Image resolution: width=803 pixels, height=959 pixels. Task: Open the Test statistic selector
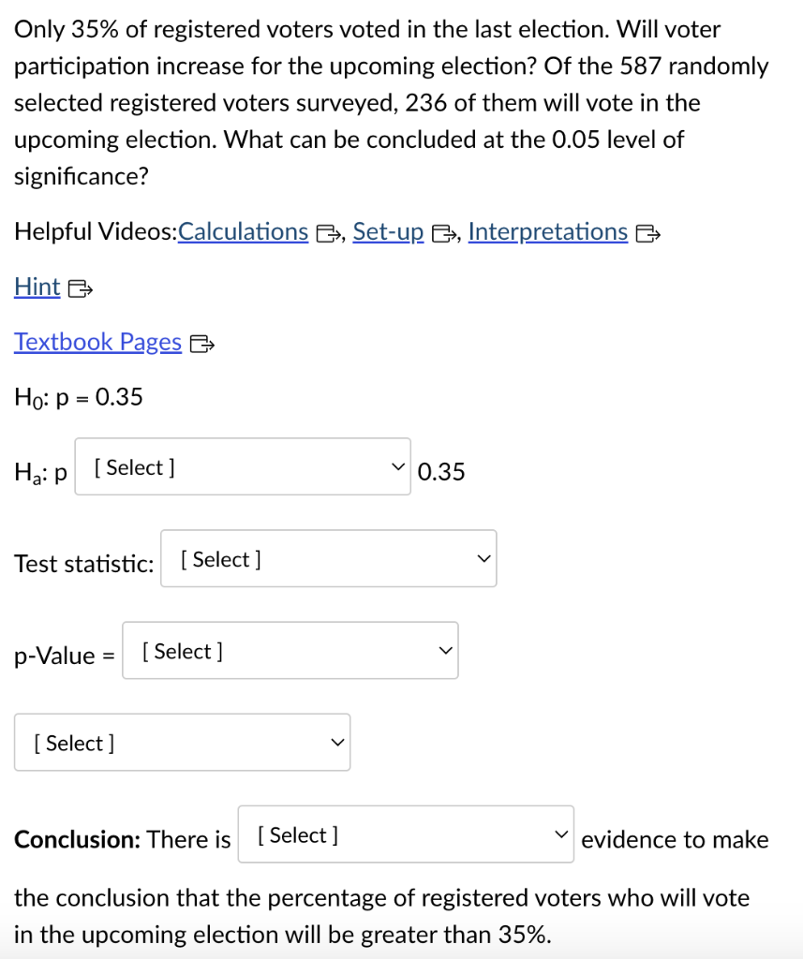328,557
